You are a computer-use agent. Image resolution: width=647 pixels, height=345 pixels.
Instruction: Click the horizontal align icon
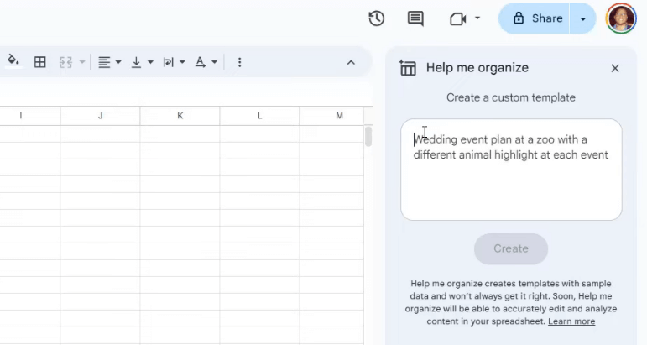(104, 62)
